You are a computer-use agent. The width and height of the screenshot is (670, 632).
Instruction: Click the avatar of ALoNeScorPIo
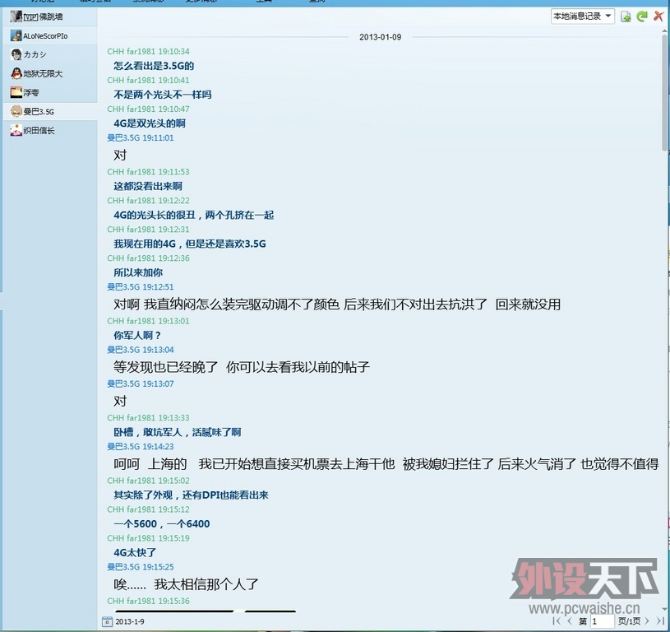16,35
